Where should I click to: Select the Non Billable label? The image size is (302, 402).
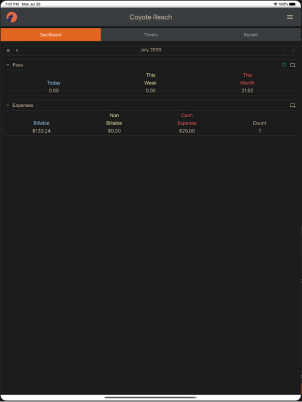114,119
